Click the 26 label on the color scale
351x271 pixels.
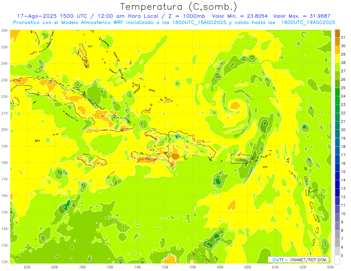point(343,80)
